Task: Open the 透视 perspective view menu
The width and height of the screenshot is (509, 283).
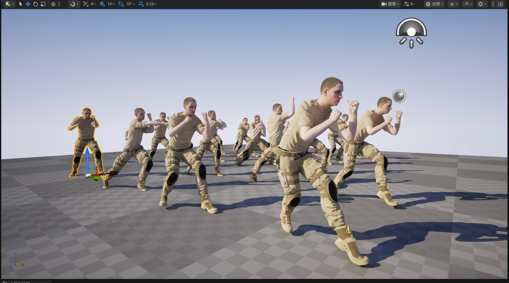Action: (390, 4)
